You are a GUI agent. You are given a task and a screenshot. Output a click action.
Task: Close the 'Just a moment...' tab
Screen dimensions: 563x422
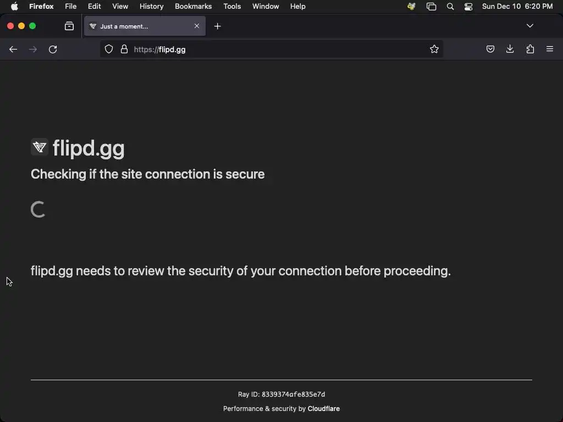point(197,26)
